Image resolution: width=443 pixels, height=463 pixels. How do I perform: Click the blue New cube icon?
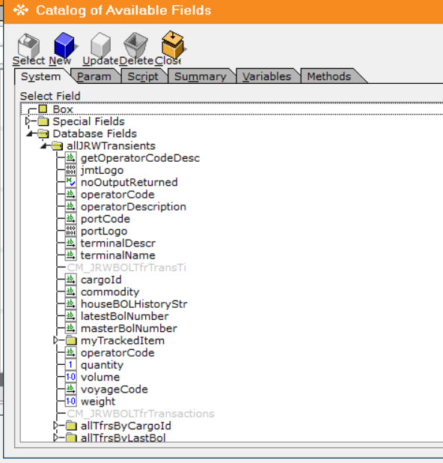coord(64,45)
